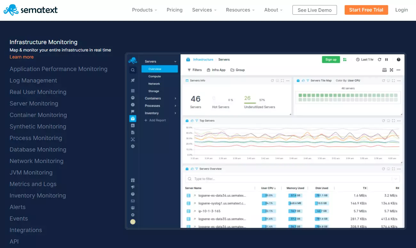This screenshot has width=416, height=248.
Task: Expand the About menu
Action: 273,10
